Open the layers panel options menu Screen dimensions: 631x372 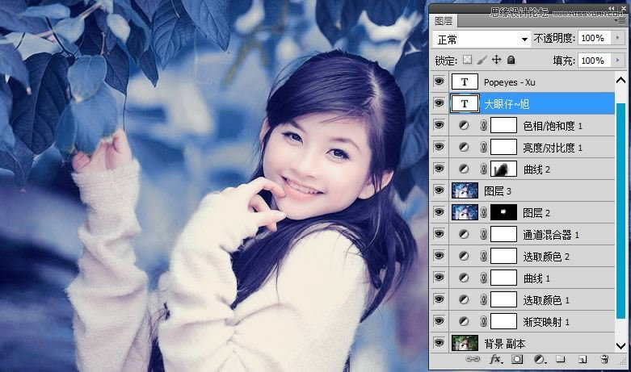pos(620,21)
